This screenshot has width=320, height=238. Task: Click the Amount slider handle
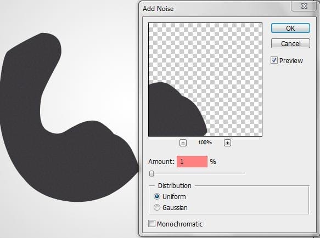[151, 173]
